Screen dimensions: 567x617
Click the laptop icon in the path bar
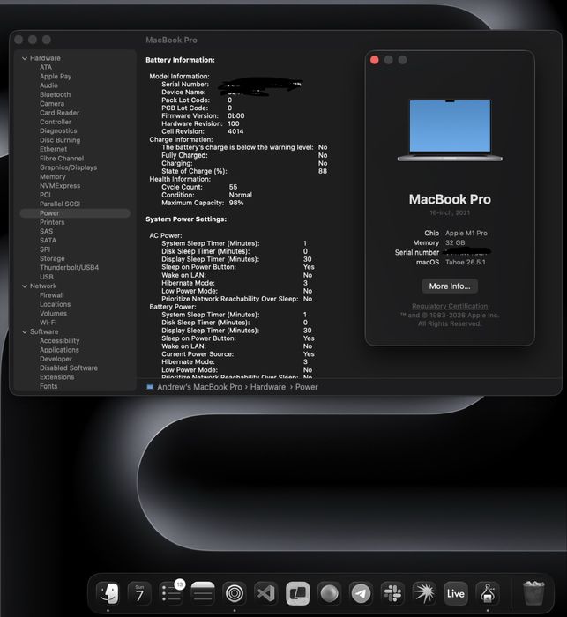point(150,387)
